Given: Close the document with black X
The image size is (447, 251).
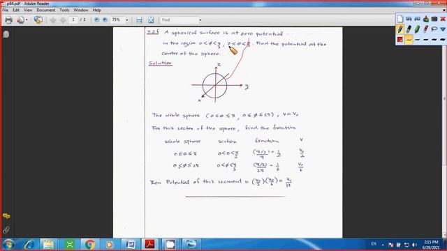Looking at the screenshot, I should click(444, 10).
